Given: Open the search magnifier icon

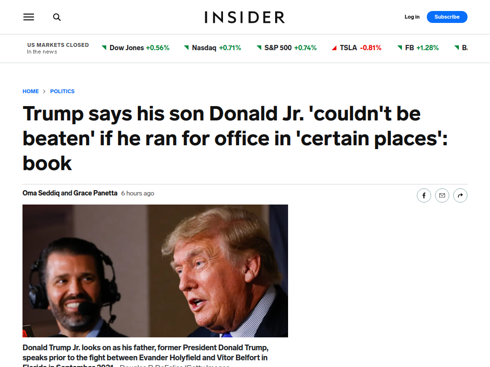Looking at the screenshot, I should 57,17.
